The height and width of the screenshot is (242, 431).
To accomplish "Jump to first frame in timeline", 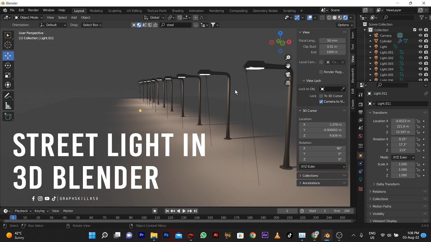I will click(167, 211).
